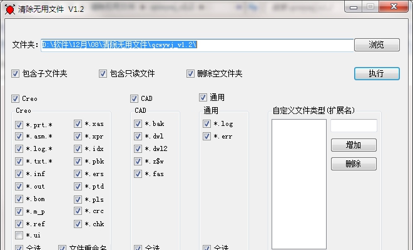The height and width of the screenshot is (250, 413).
Task: Uncheck the Creo group checkbox
Action: [x=15, y=98]
